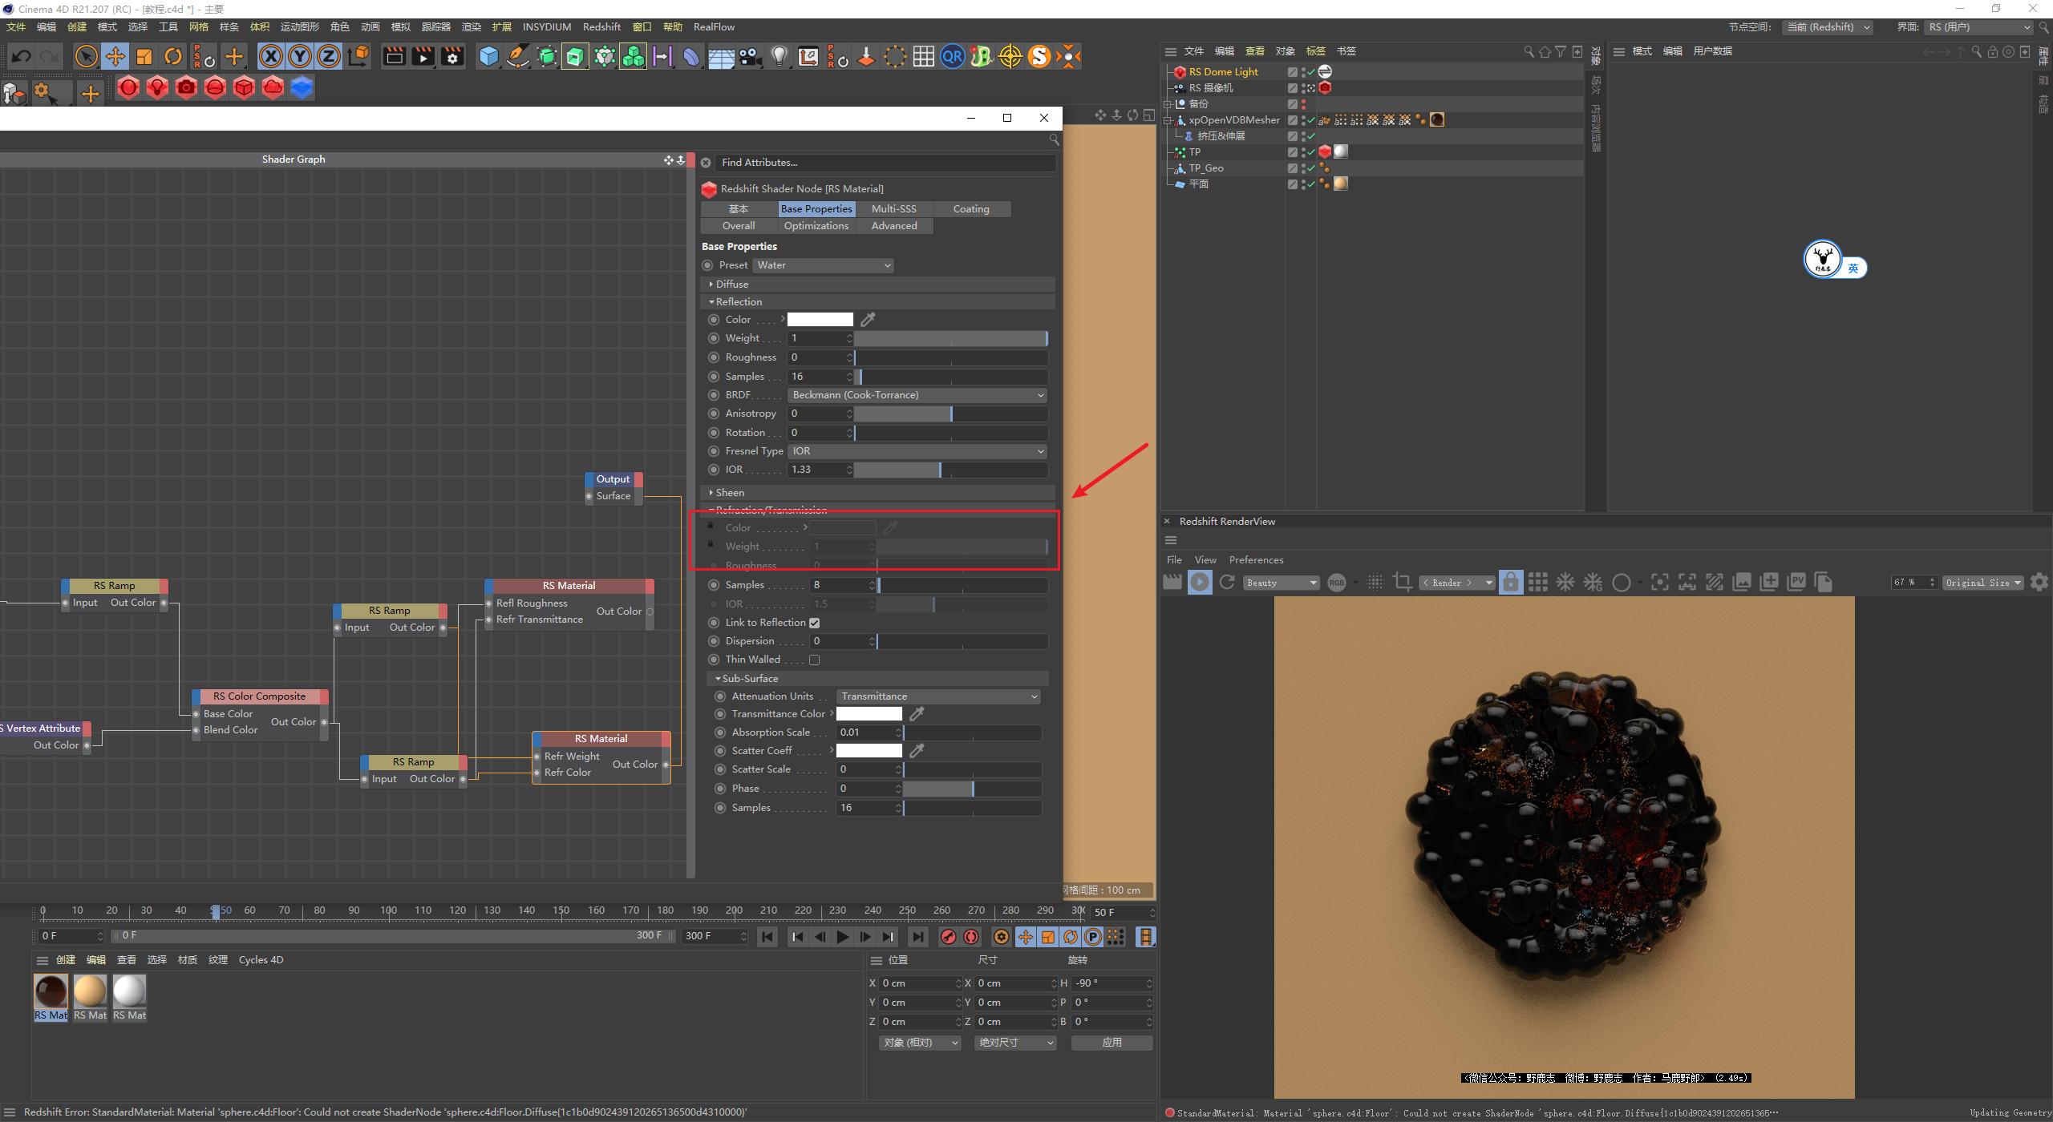Enable the Thin Walled checkbox

(814, 659)
